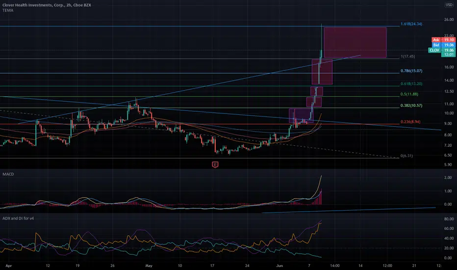The height and width of the screenshot is (270, 457).
Task: Click the Ask 19.10 price label
Action: tap(443, 40)
